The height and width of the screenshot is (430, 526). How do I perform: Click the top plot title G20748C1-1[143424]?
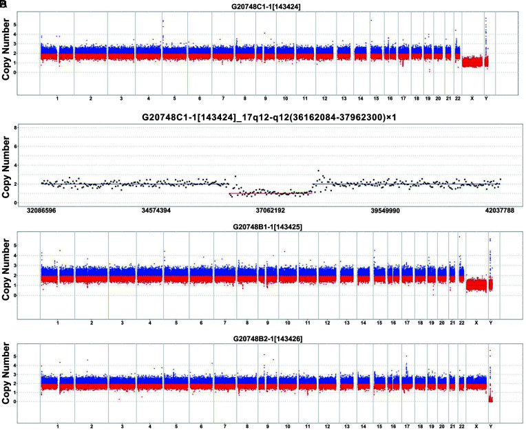(267, 6)
